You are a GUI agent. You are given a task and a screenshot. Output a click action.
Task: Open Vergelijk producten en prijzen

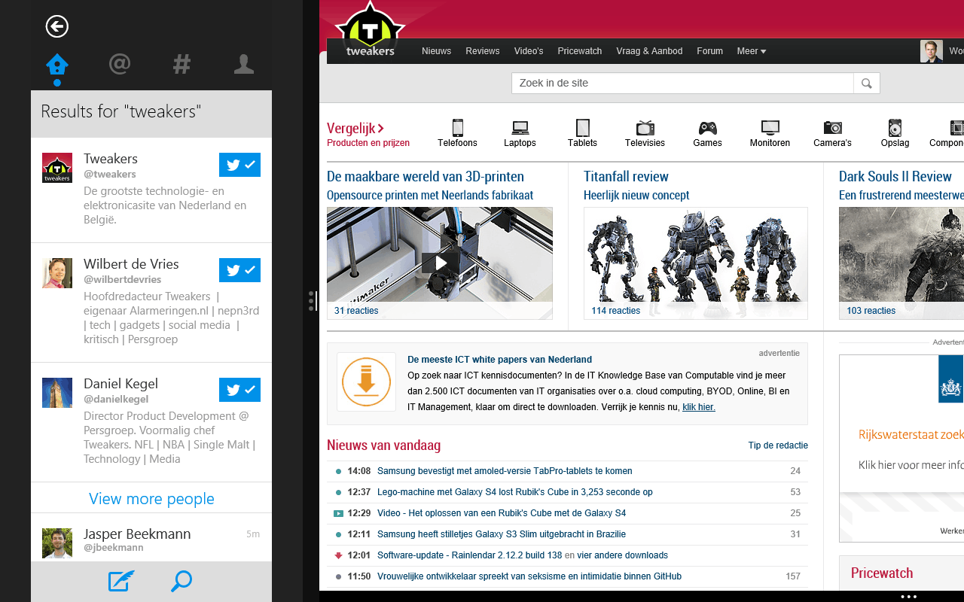[368, 134]
